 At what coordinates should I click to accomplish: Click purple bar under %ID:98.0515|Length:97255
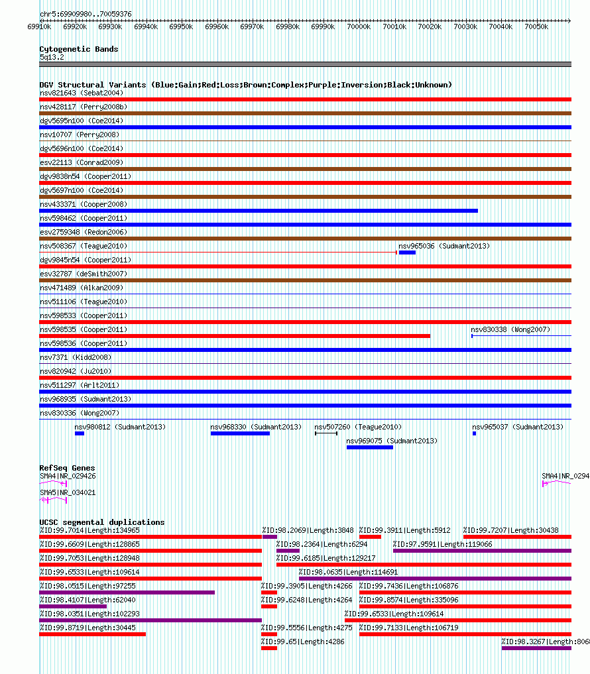tap(127, 592)
